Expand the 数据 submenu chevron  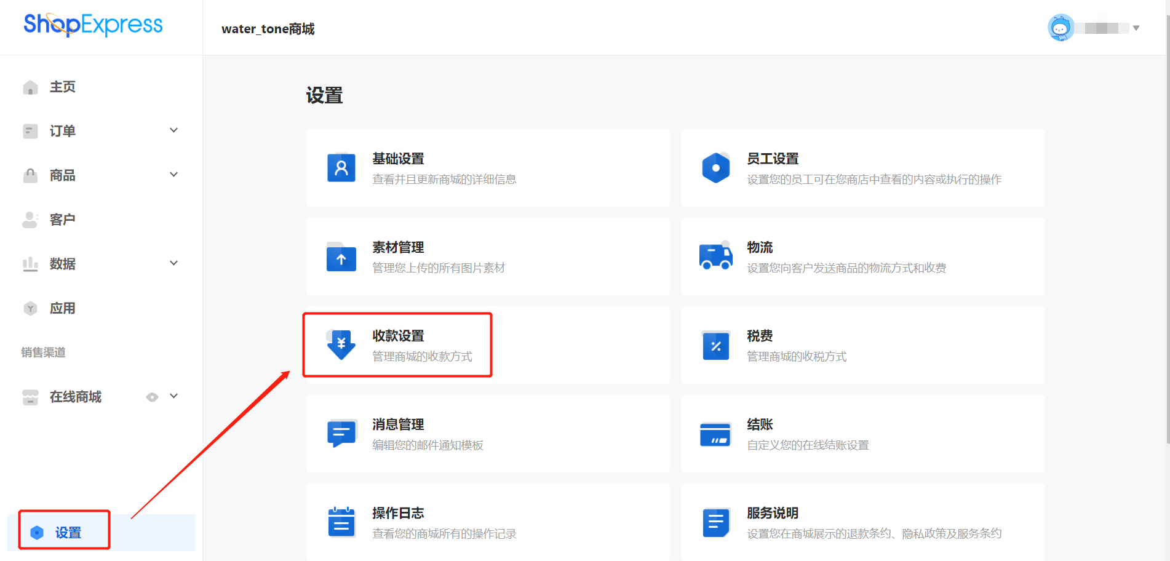[174, 263]
